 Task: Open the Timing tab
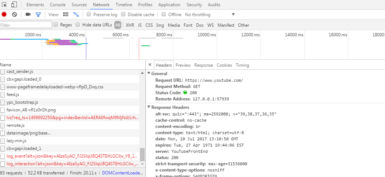[x=242, y=65]
